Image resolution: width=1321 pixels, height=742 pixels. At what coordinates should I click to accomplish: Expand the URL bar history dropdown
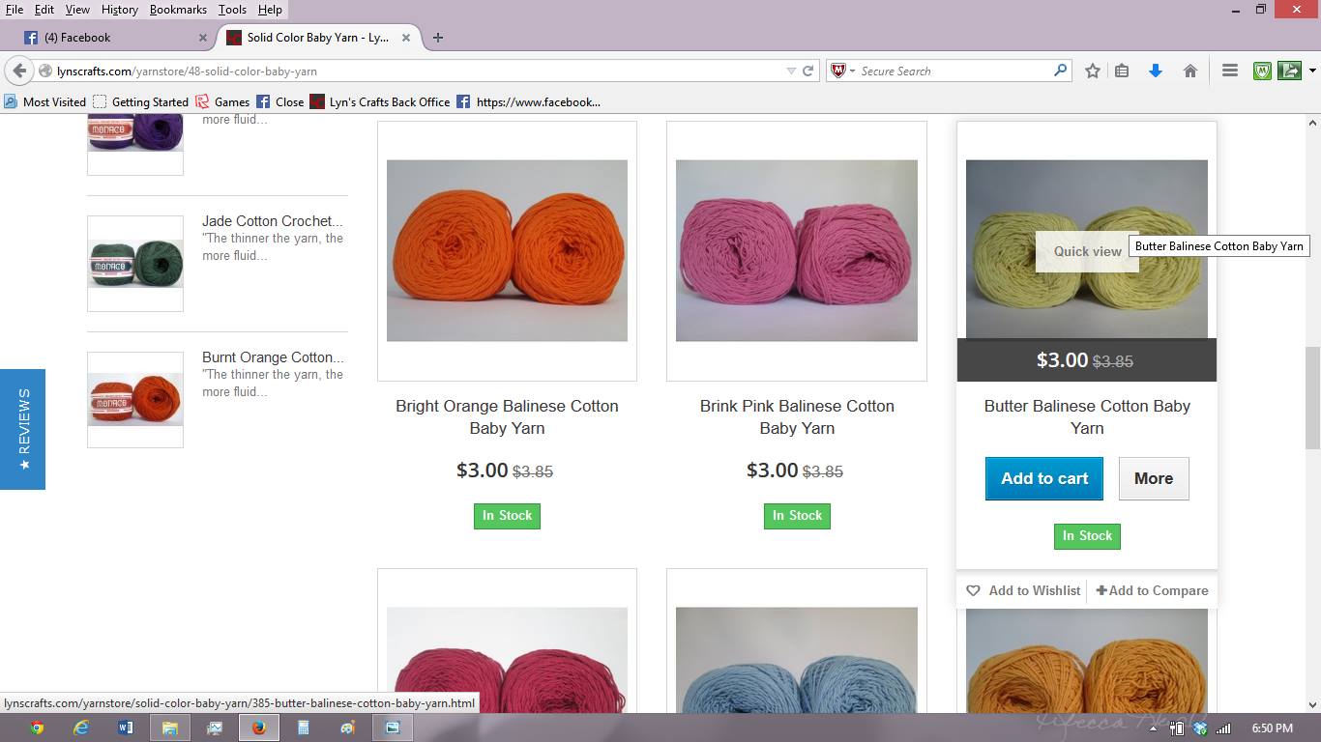coord(791,71)
